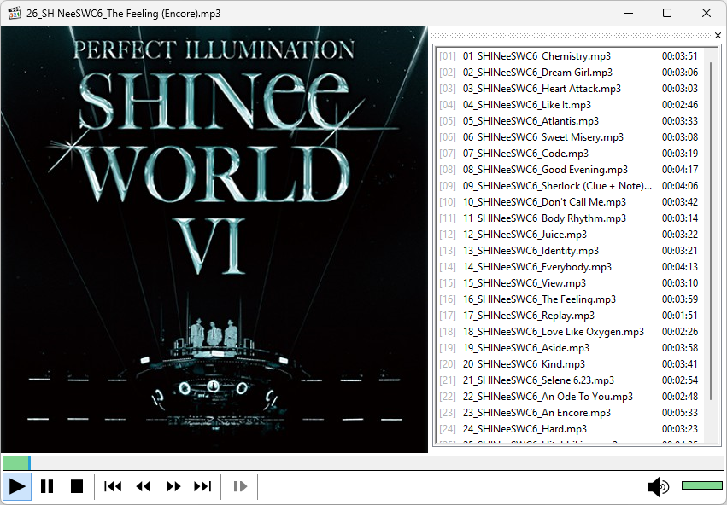Viewport: 727px width, 505px height.
Task: Maximize the player window
Action: point(667,13)
